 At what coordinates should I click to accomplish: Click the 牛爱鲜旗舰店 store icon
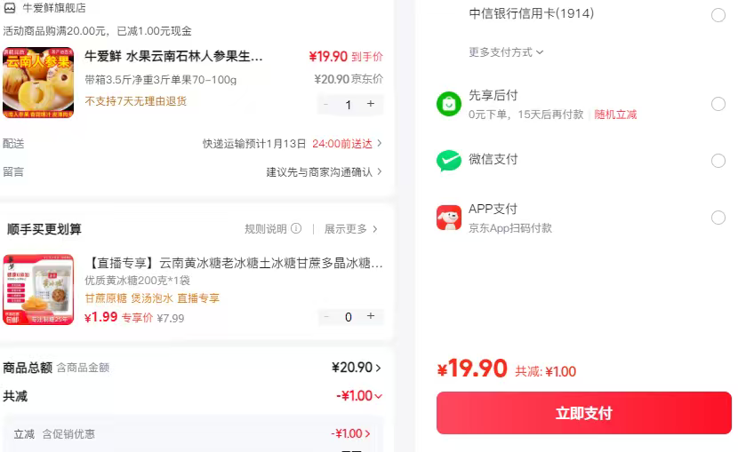click(x=10, y=7)
